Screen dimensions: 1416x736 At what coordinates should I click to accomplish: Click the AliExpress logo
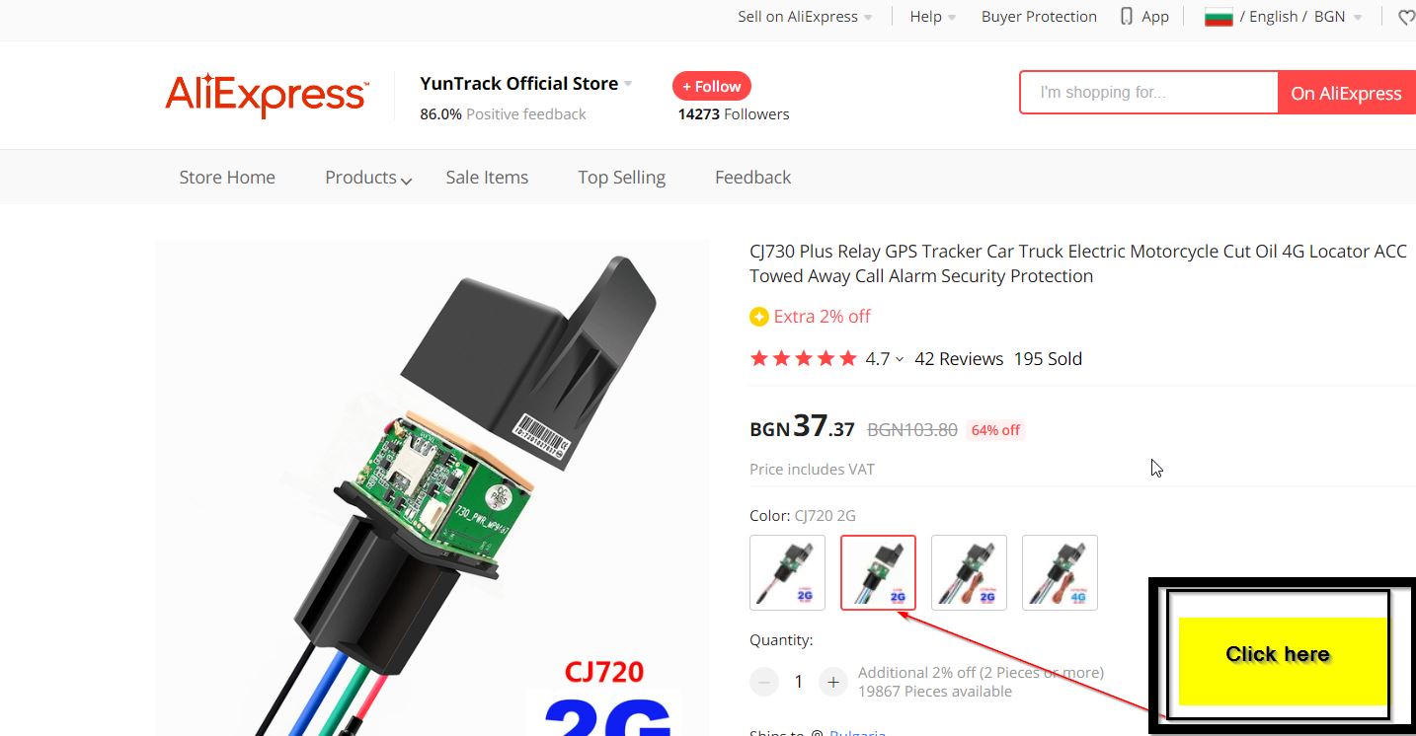tap(267, 96)
